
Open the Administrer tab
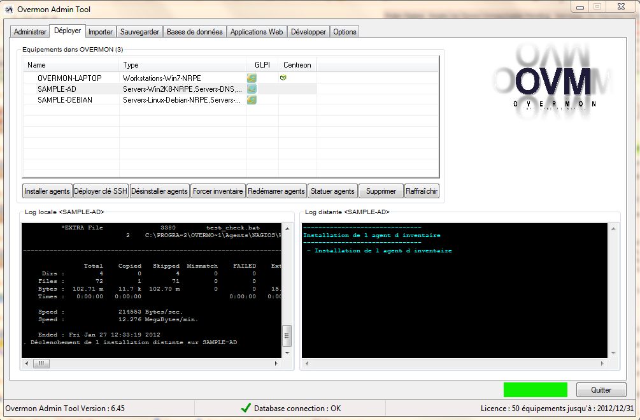30,32
